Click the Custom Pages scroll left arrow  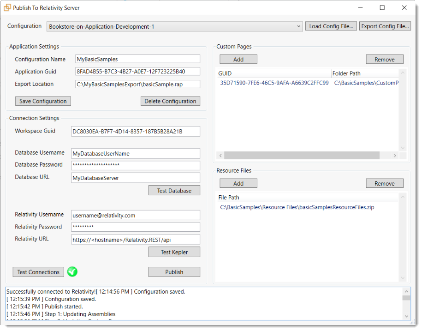click(x=220, y=156)
